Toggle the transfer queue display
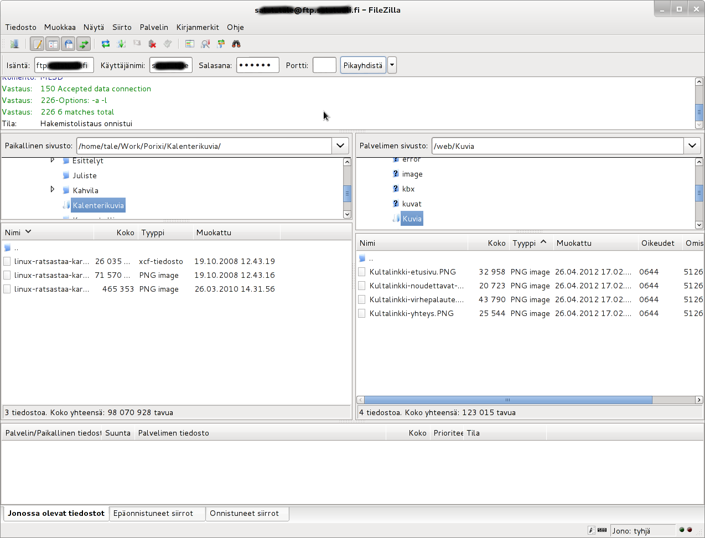This screenshot has width=705, height=538. point(84,44)
